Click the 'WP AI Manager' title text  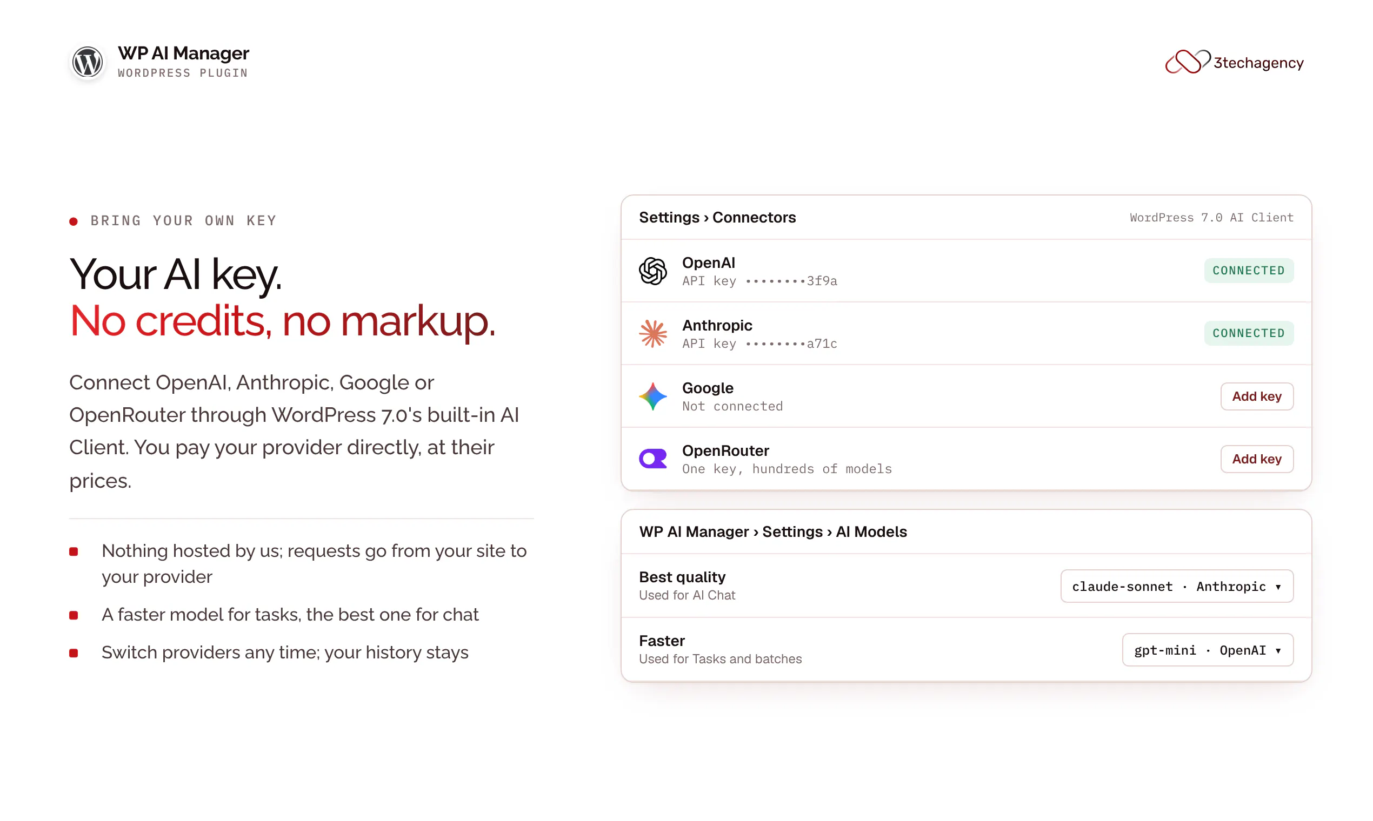tap(183, 53)
